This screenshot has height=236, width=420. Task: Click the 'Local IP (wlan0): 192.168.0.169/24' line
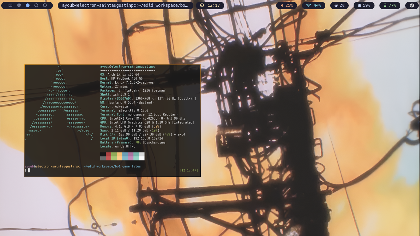132,138
